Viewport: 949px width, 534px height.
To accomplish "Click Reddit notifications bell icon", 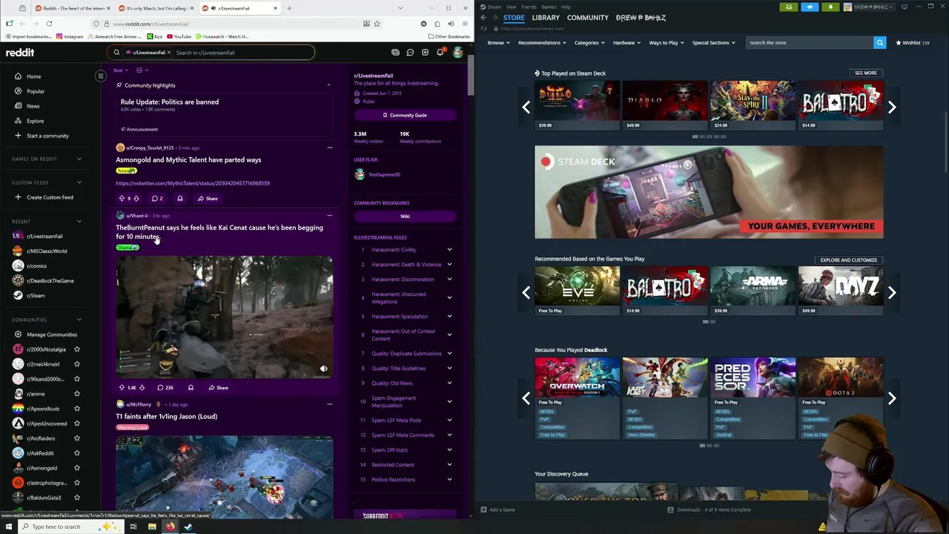I will [440, 53].
